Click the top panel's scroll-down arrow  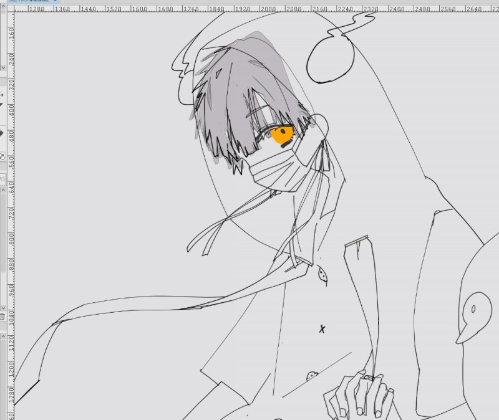tap(3, 68)
